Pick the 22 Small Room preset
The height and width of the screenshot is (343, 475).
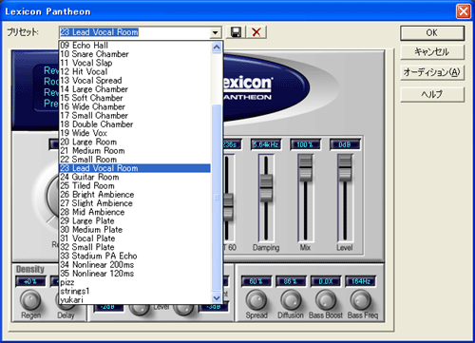click(135, 160)
